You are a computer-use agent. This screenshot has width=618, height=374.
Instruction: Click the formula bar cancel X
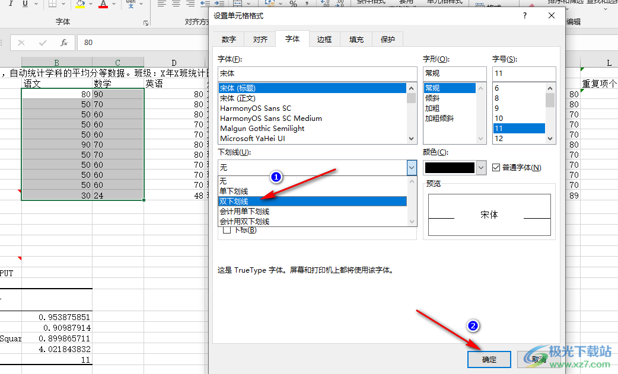point(21,43)
